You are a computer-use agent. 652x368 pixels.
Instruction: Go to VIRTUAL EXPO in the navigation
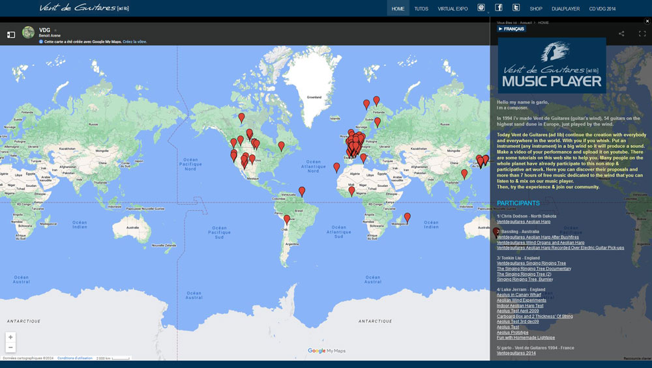click(453, 8)
